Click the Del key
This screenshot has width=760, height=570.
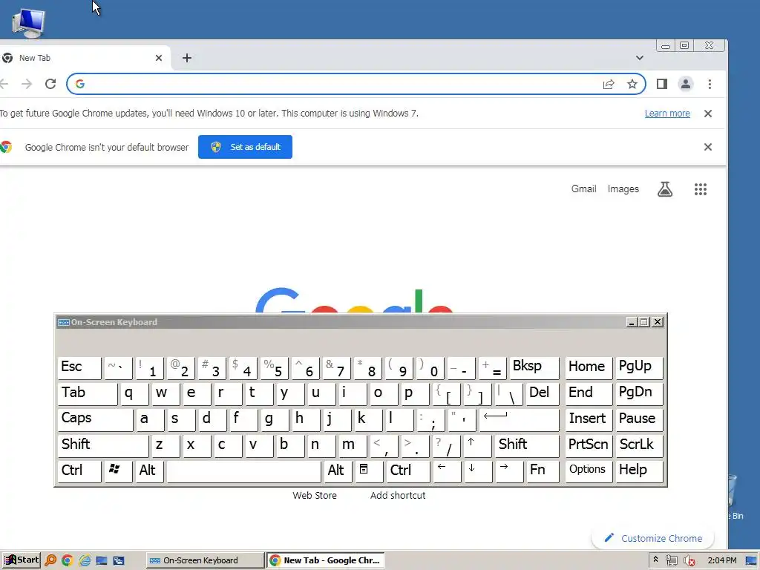(x=543, y=394)
